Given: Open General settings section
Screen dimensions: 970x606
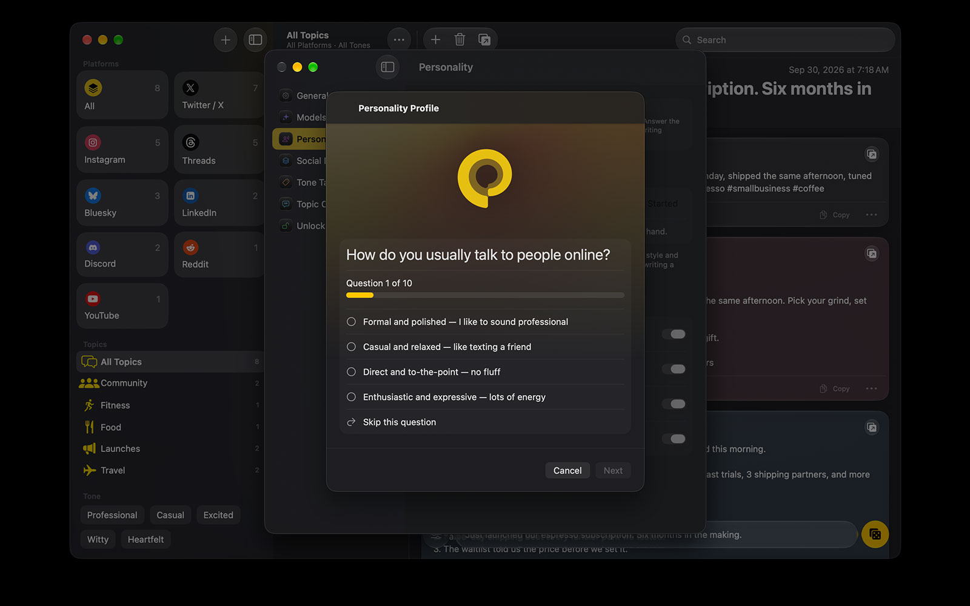Looking at the screenshot, I should (x=302, y=96).
